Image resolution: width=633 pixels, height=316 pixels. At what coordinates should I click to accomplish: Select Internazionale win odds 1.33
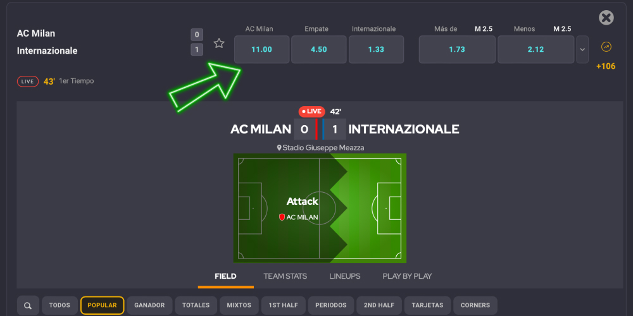(x=376, y=49)
